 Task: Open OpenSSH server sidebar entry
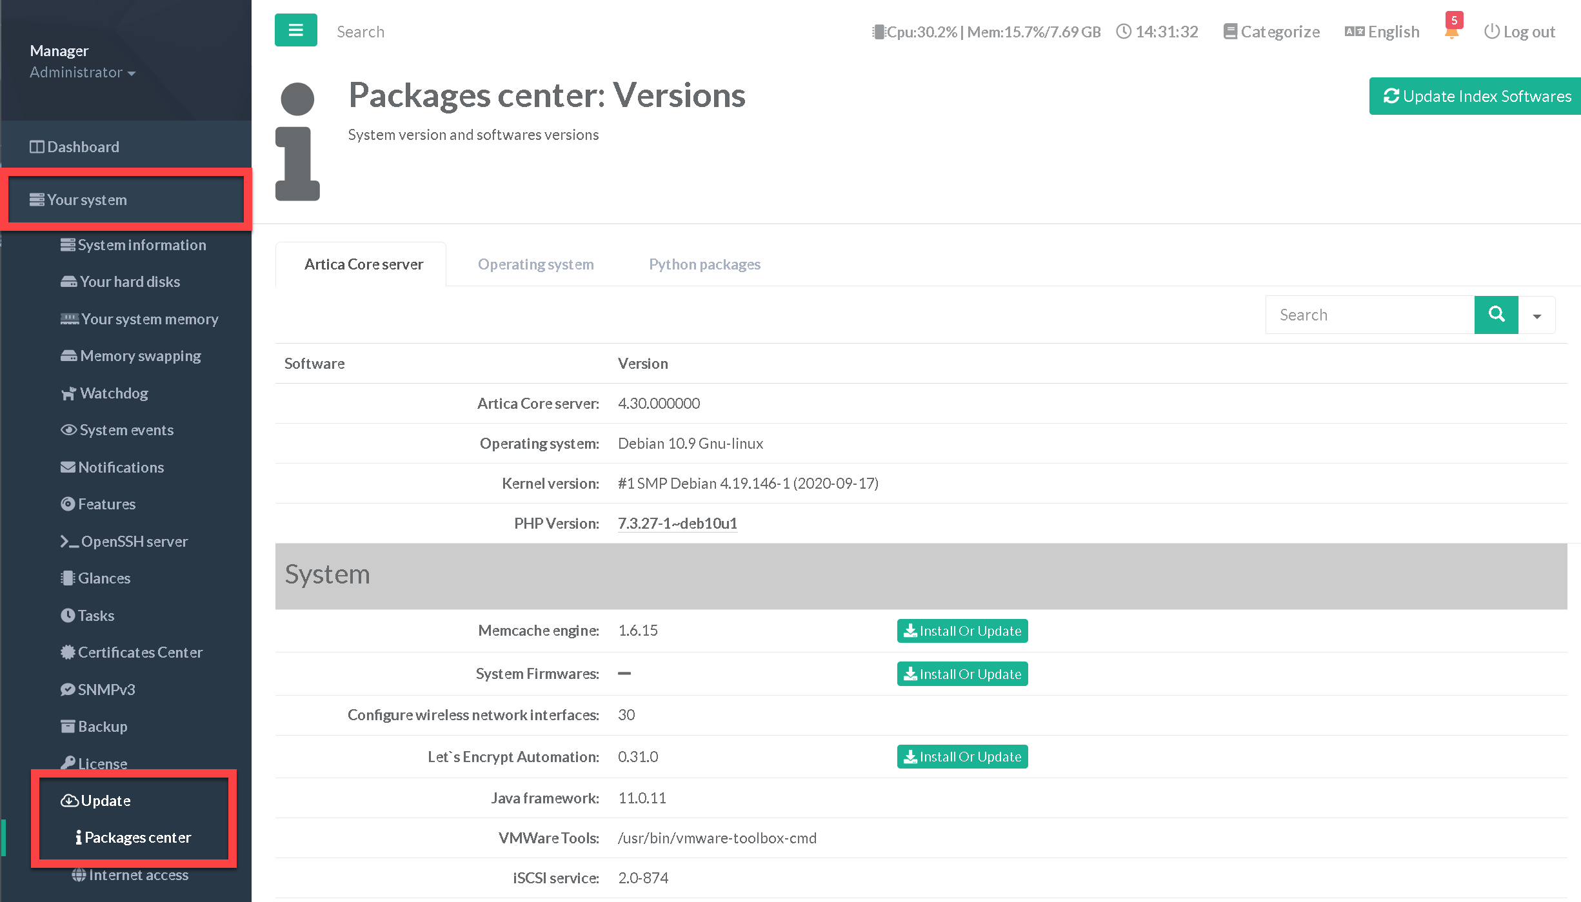point(134,542)
